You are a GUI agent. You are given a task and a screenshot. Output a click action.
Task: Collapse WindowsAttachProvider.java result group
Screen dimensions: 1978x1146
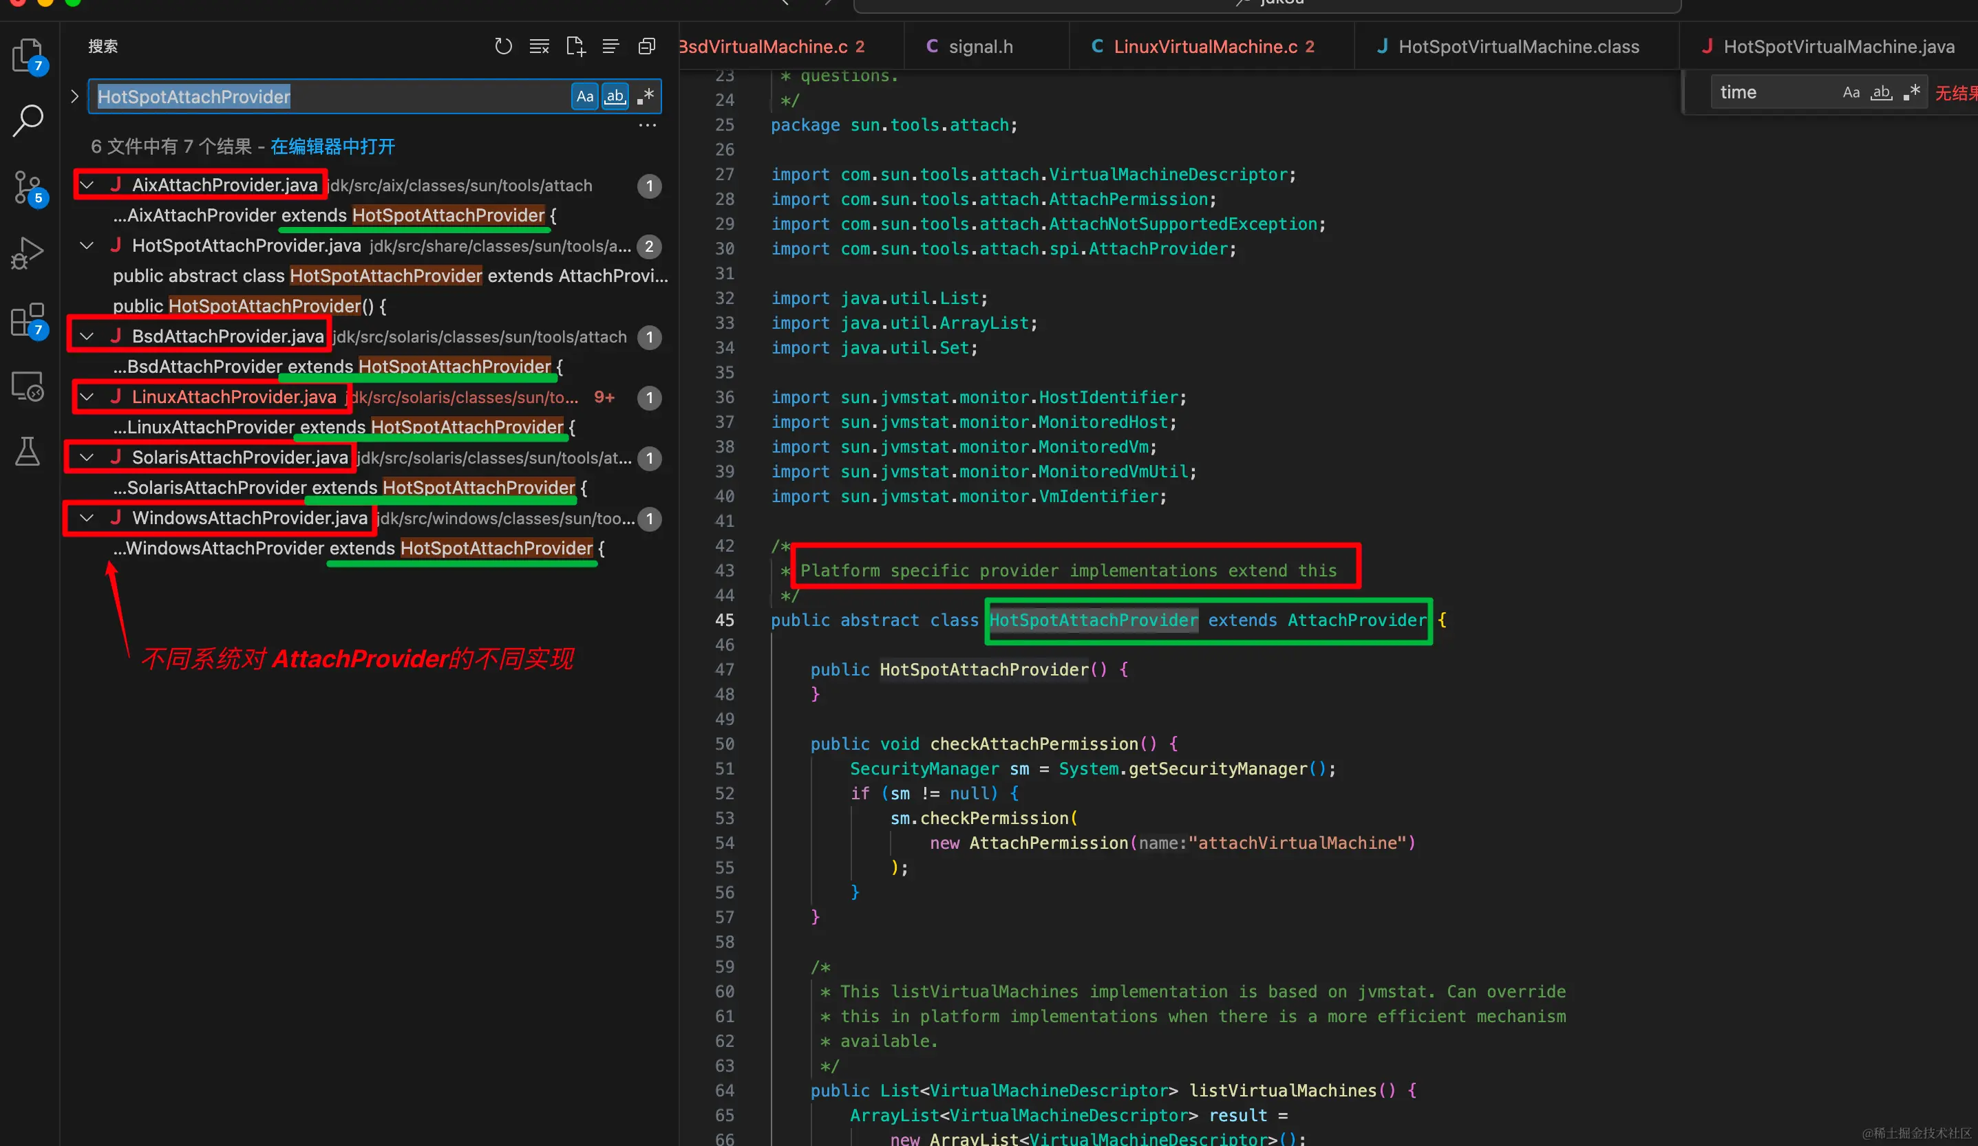87,518
